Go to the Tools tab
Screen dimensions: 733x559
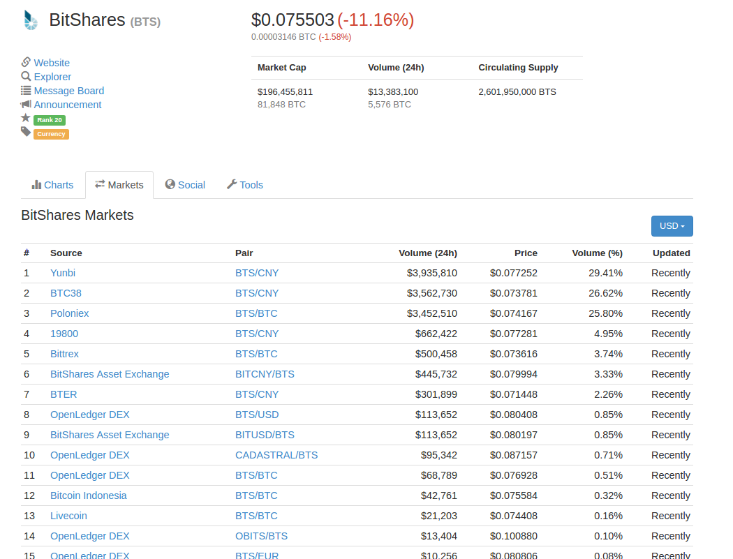[x=245, y=185]
